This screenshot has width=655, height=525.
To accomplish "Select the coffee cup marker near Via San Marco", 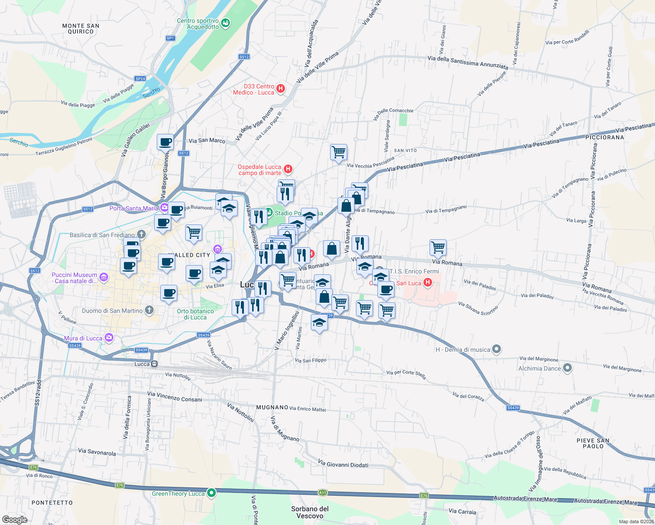I will (x=165, y=142).
